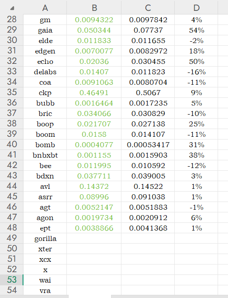Click the select-all triangle corner icon
This screenshot has height=298, width=228.
click(x=12, y=8)
